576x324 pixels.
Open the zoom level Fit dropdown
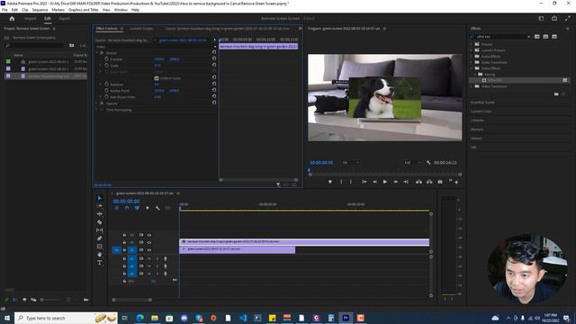pyautogui.click(x=351, y=162)
